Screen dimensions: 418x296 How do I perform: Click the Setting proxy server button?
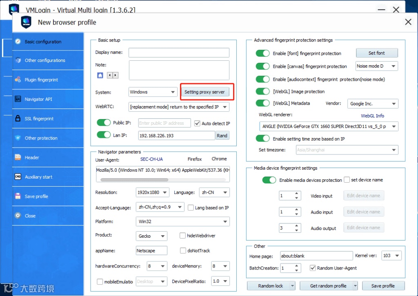[x=205, y=92]
